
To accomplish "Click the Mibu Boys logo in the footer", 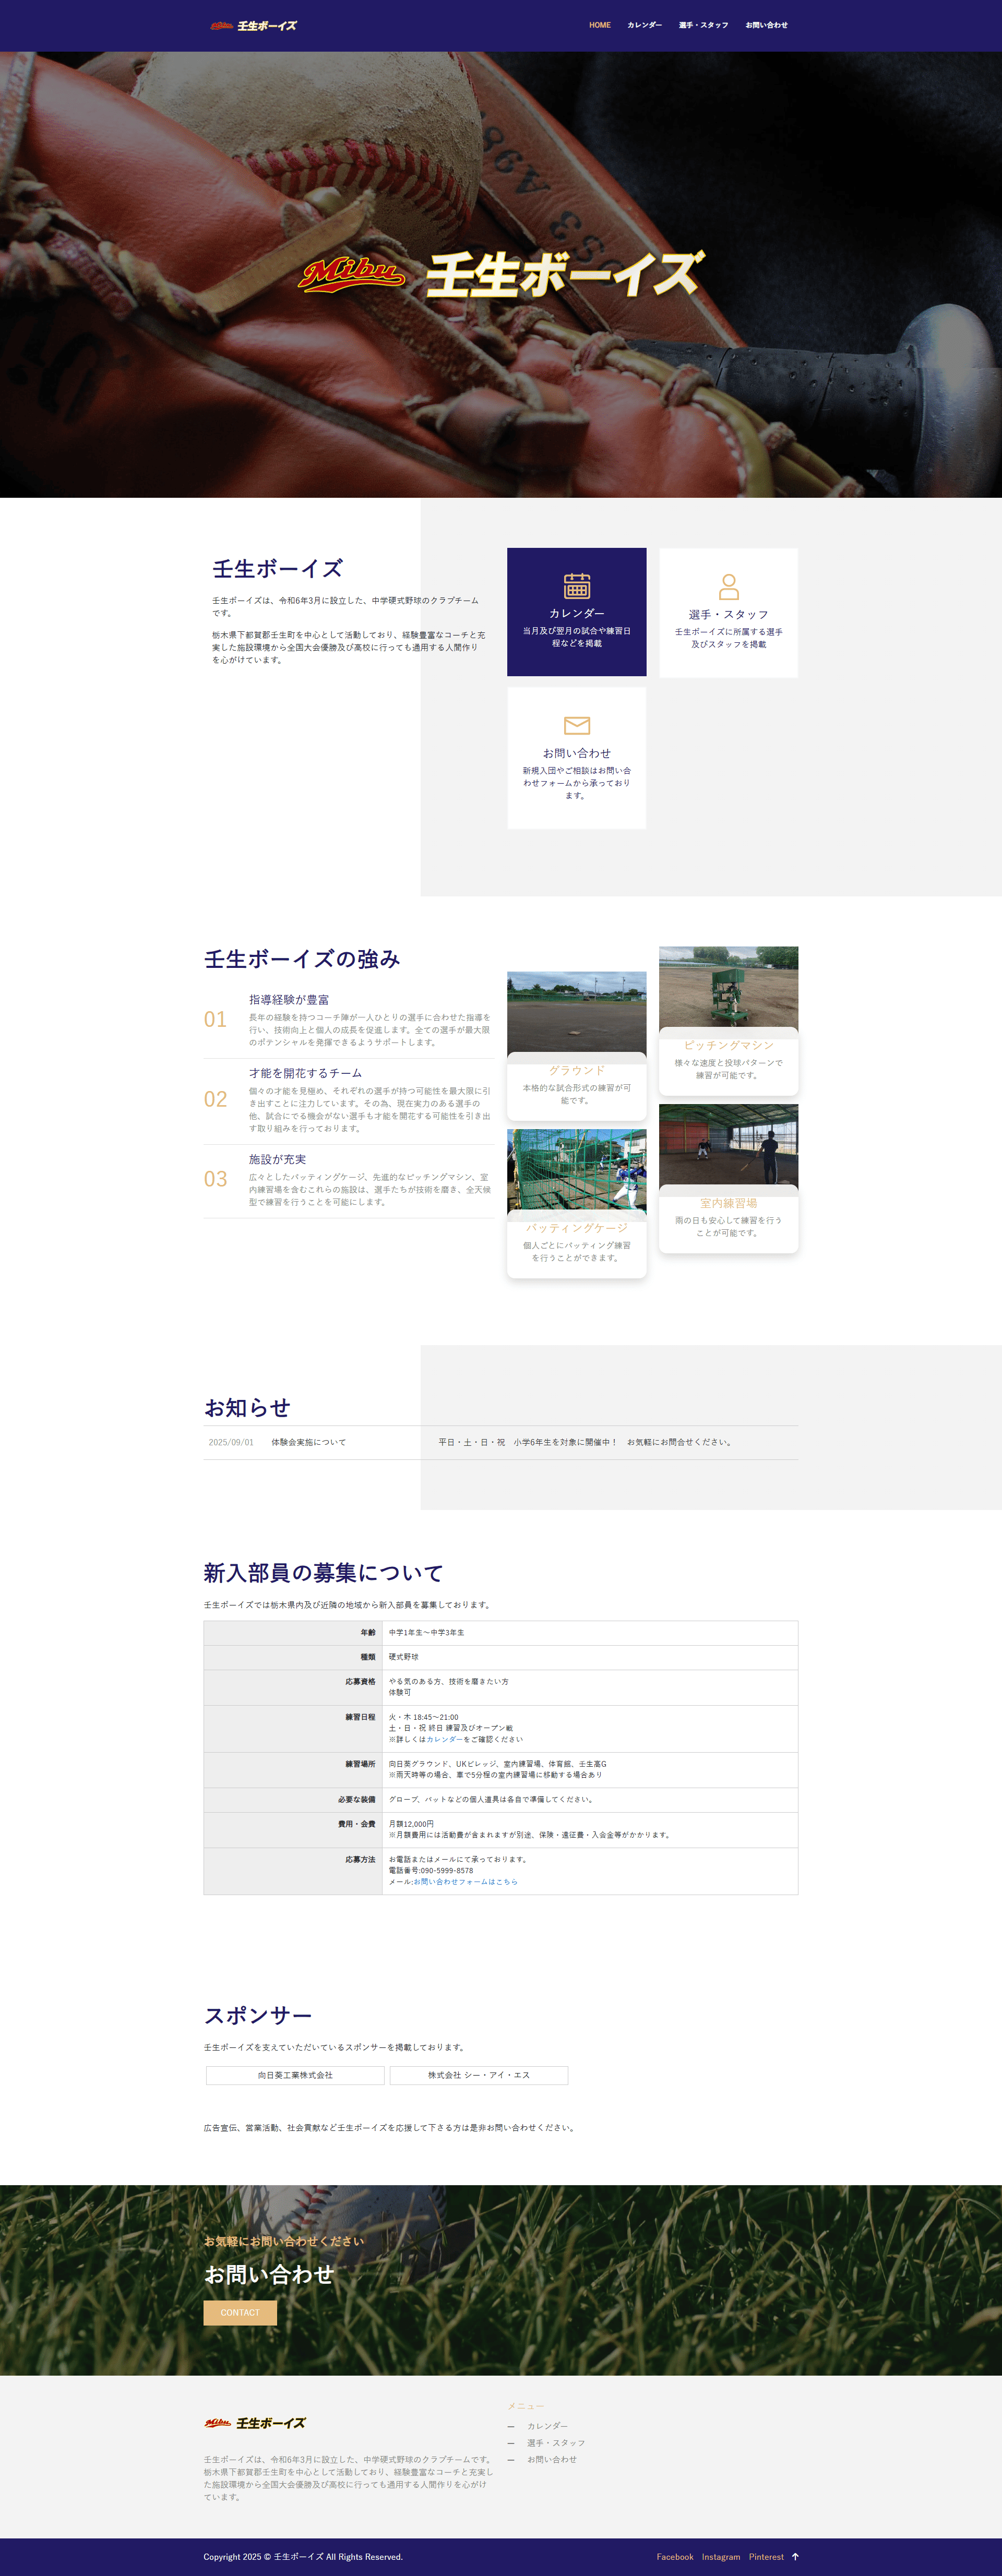I will tap(254, 2422).
